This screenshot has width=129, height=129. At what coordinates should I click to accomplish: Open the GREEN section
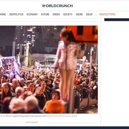[x=56, y=14]
